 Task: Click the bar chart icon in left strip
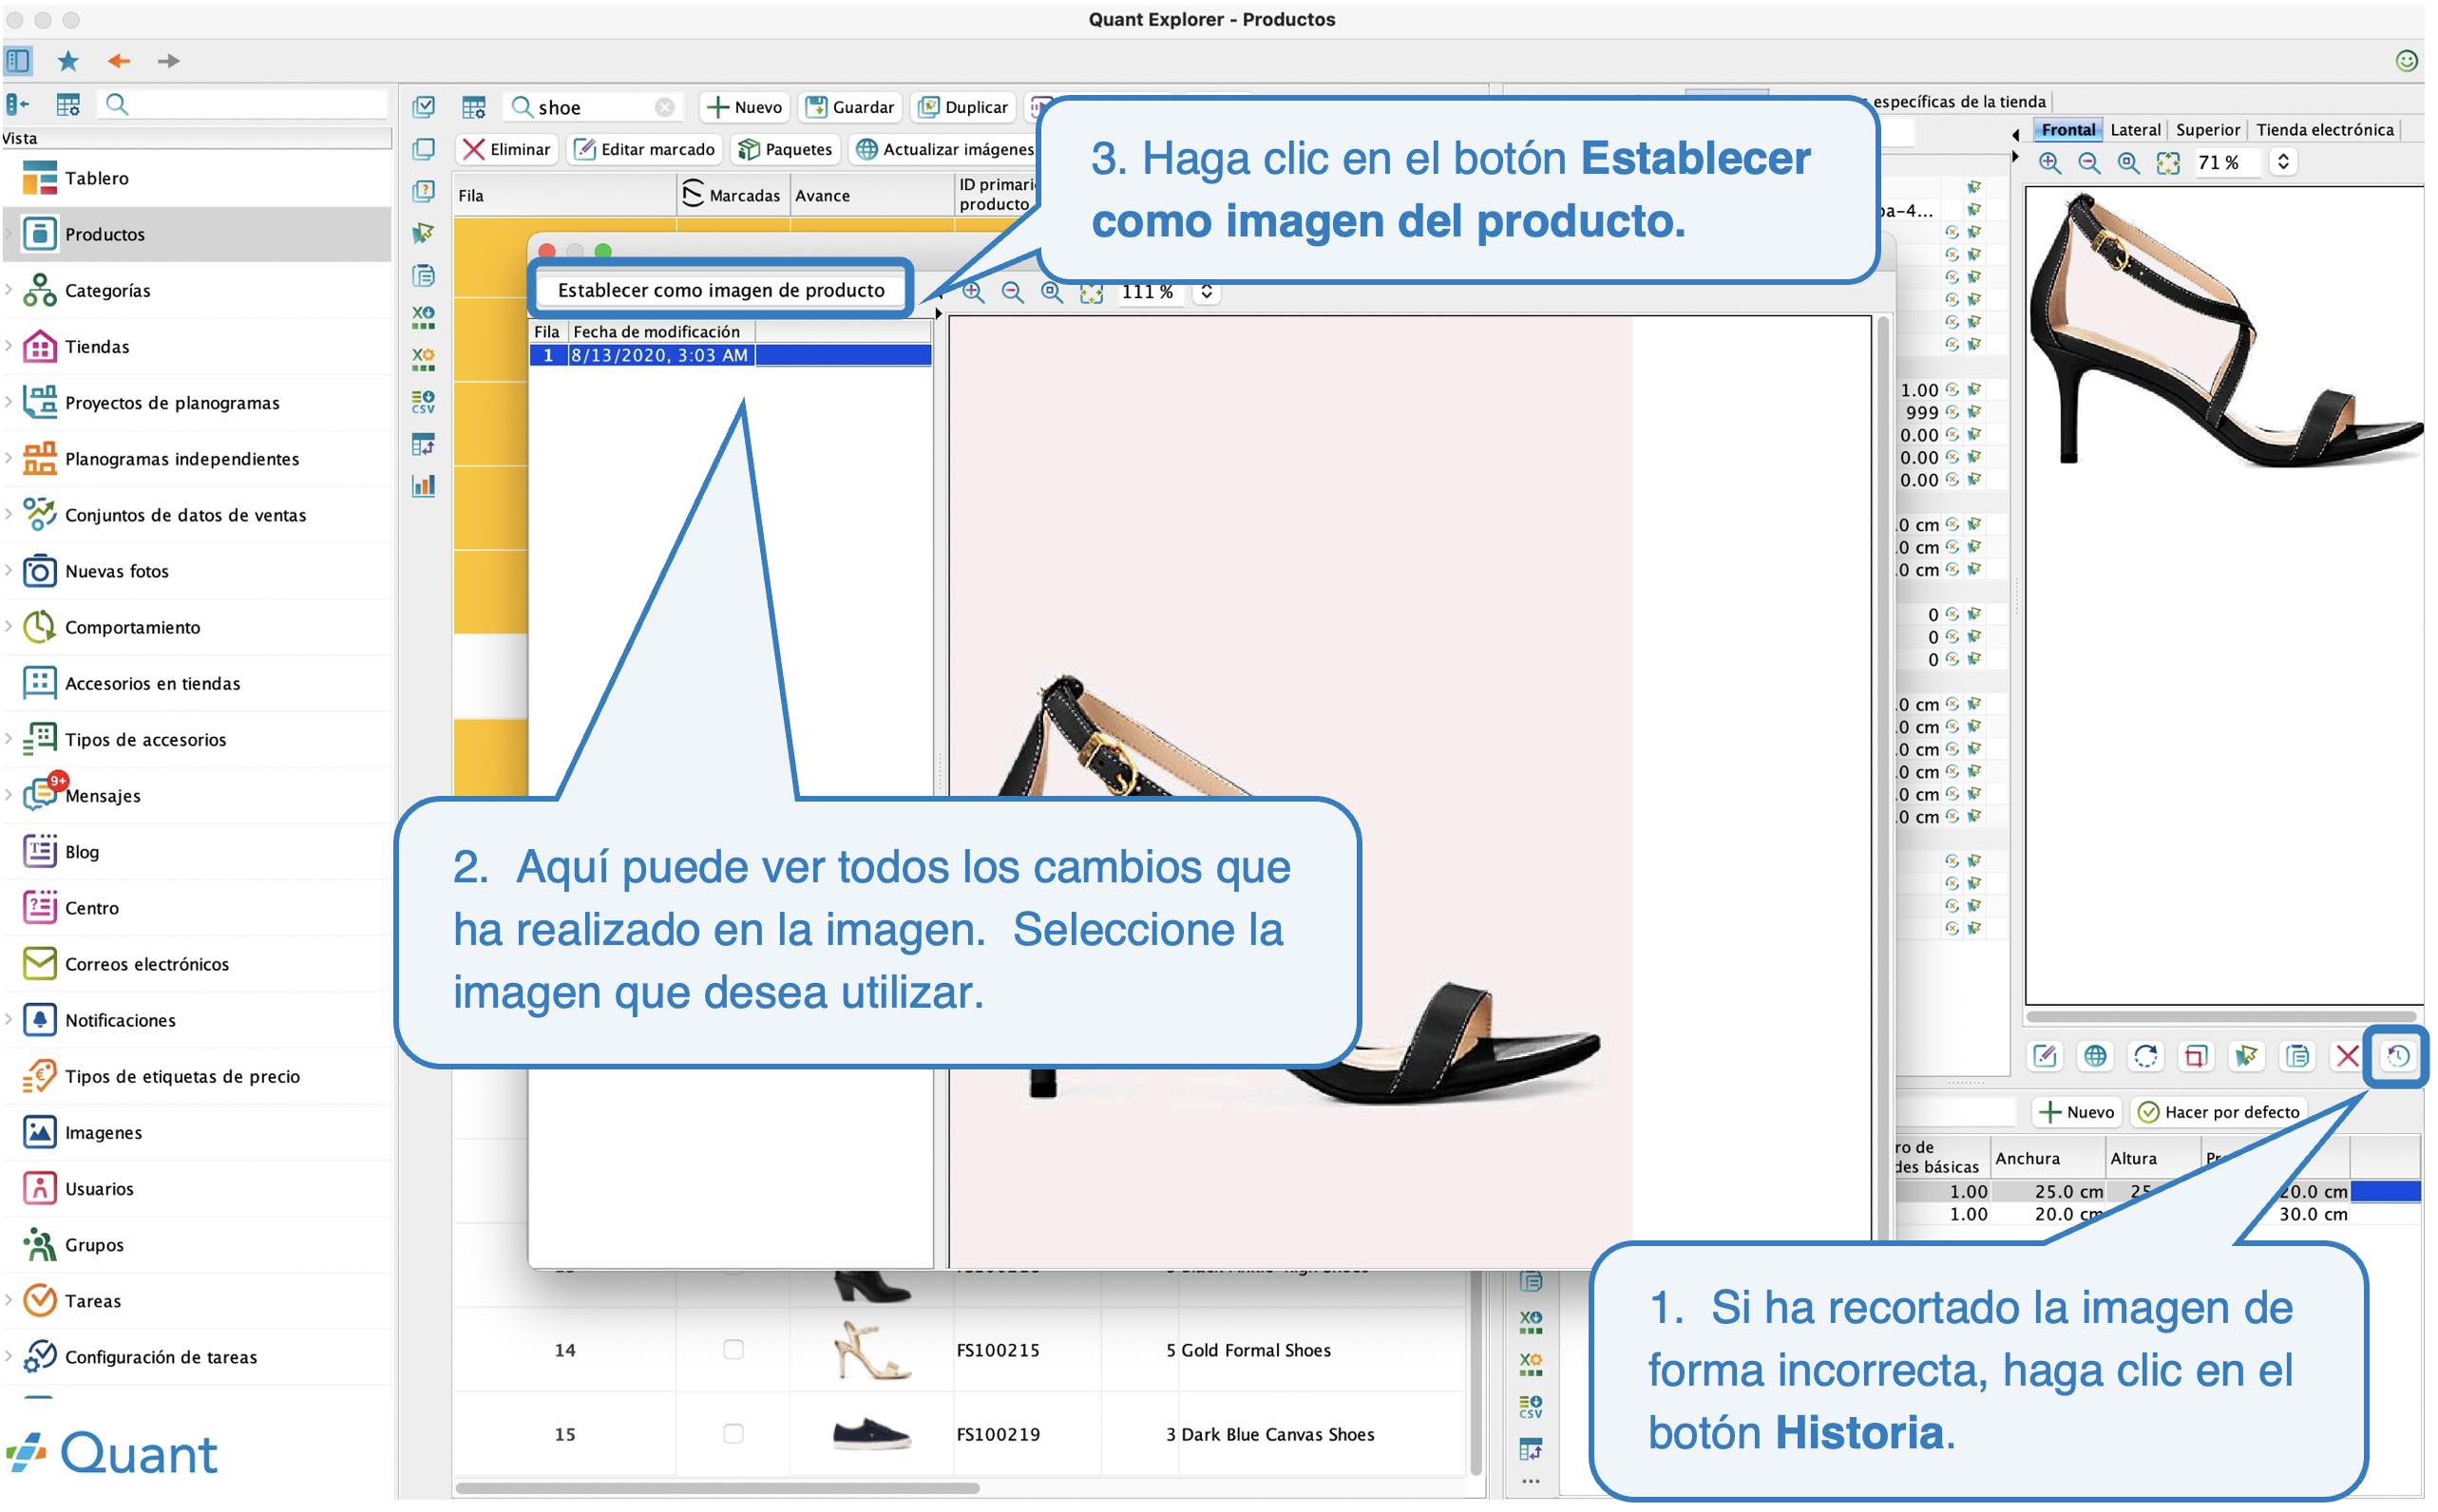point(423,486)
